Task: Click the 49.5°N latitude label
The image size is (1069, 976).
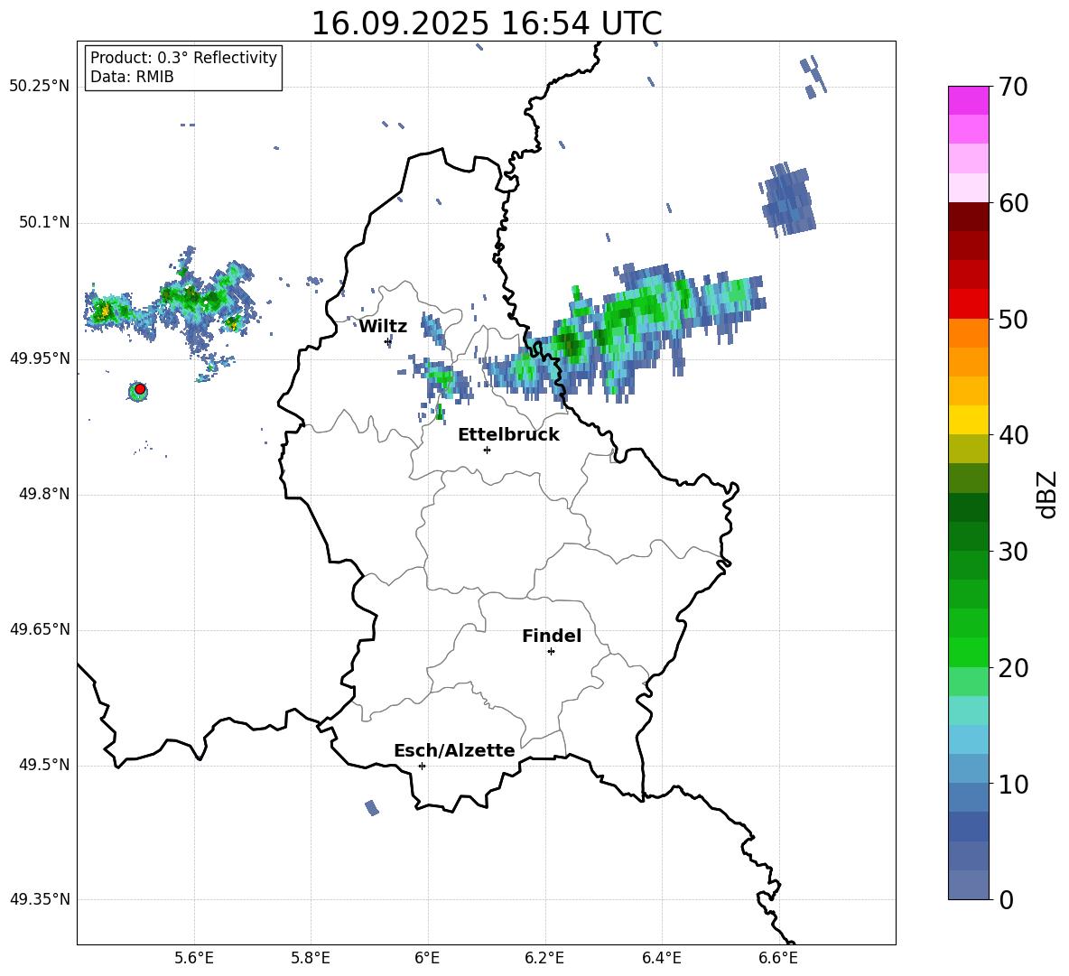Action: (44, 765)
